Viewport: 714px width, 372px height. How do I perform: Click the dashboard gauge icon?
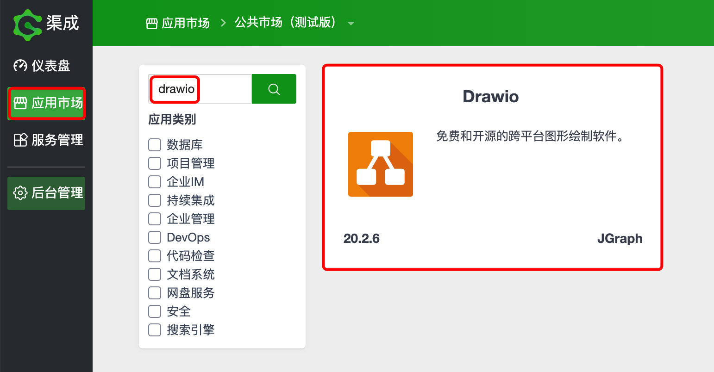20,66
